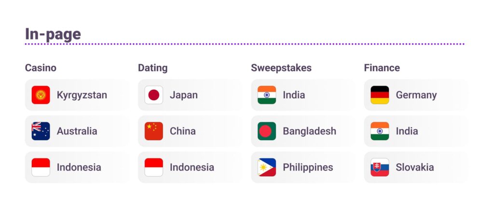Click the China flag icon
The image size is (494, 208).
click(x=153, y=131)
